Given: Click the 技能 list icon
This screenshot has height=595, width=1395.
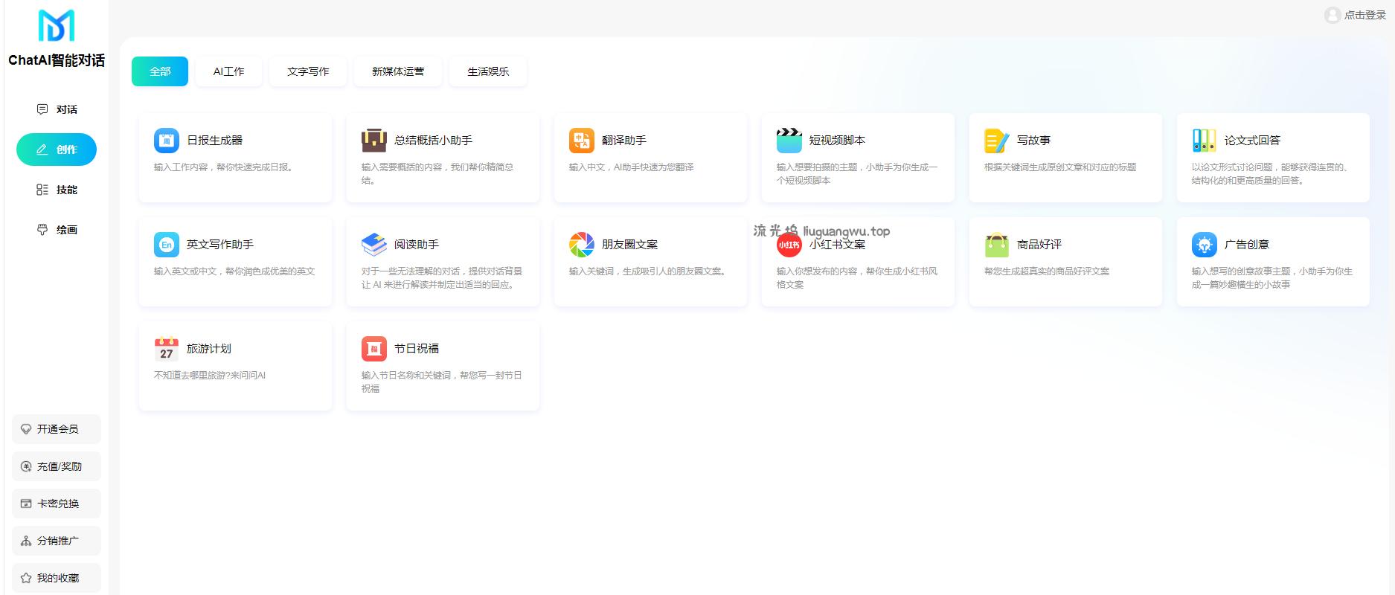Looking at the screenshot, I should pyautogui.click(x=42, y=190).
